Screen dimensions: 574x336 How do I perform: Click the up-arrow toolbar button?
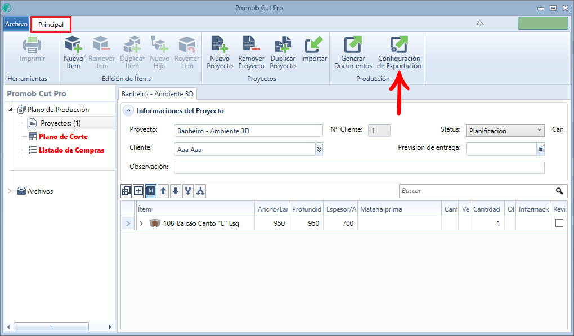click(x=163, y=191)
